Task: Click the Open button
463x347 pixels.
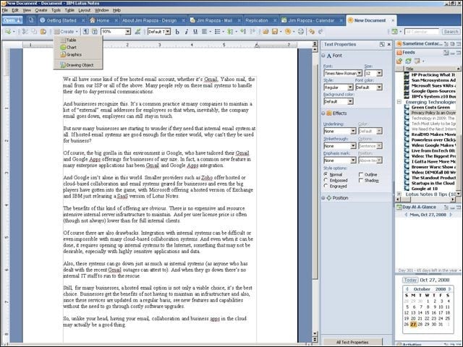Action: 12,20
